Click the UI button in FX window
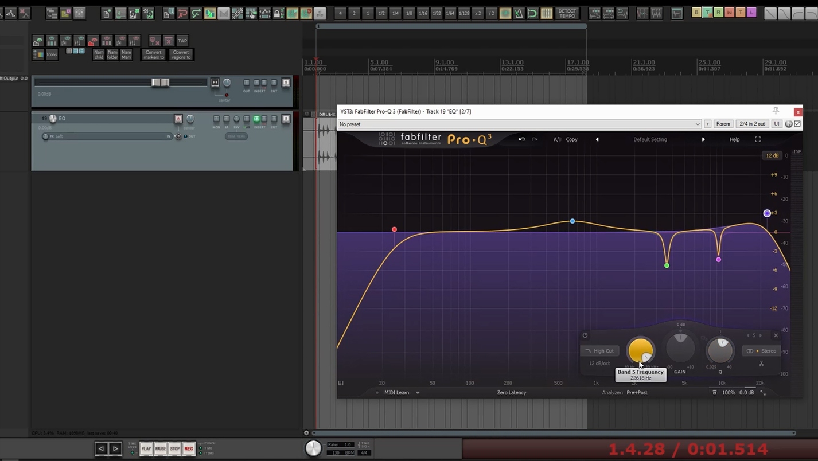The image size is (818, 461). click(x=777, y=124)
